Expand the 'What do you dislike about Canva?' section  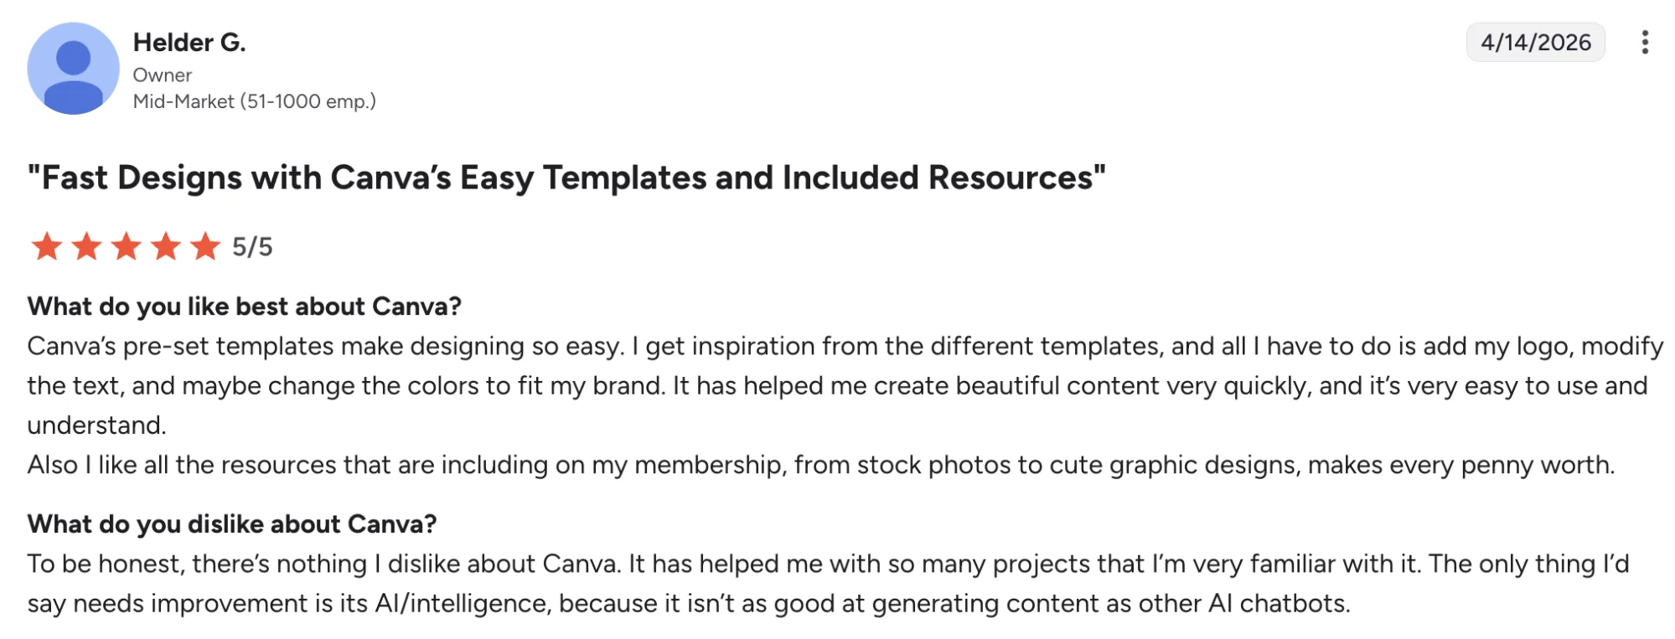click(x=233, y=523)
